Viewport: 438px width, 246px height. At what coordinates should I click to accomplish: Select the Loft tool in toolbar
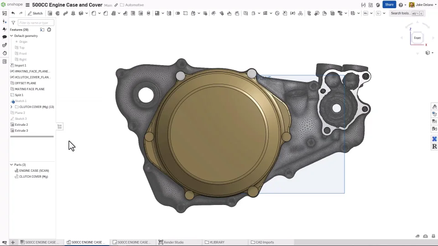(73, 13)
